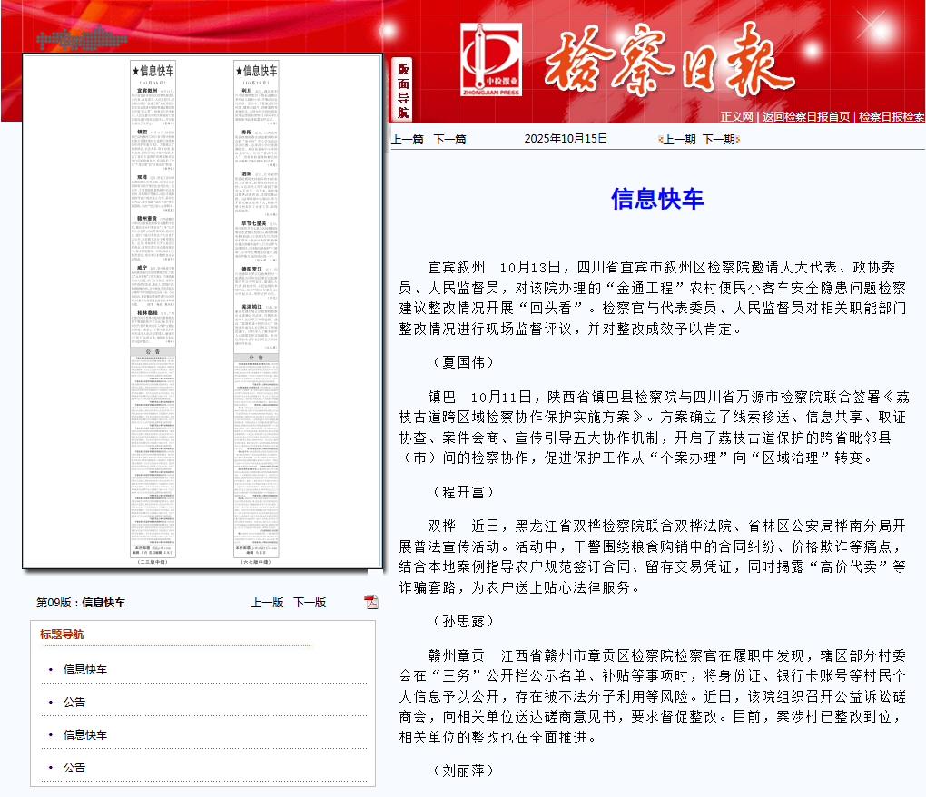Navigate to 下一期 next issue

click(x=718, y=139)
